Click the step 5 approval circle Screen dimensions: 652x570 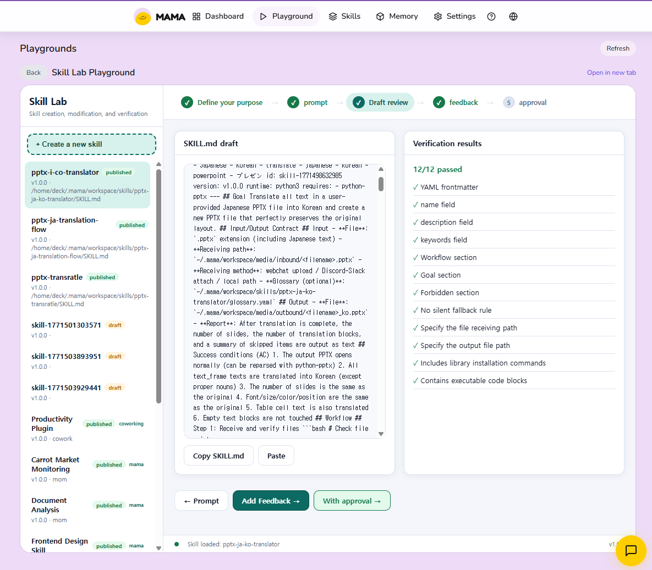tap(508, 103)
